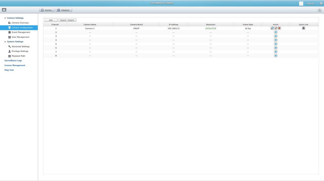This screenshot has width=324, height=181.
Task: Open the Playback view
Action: (64, 10)
